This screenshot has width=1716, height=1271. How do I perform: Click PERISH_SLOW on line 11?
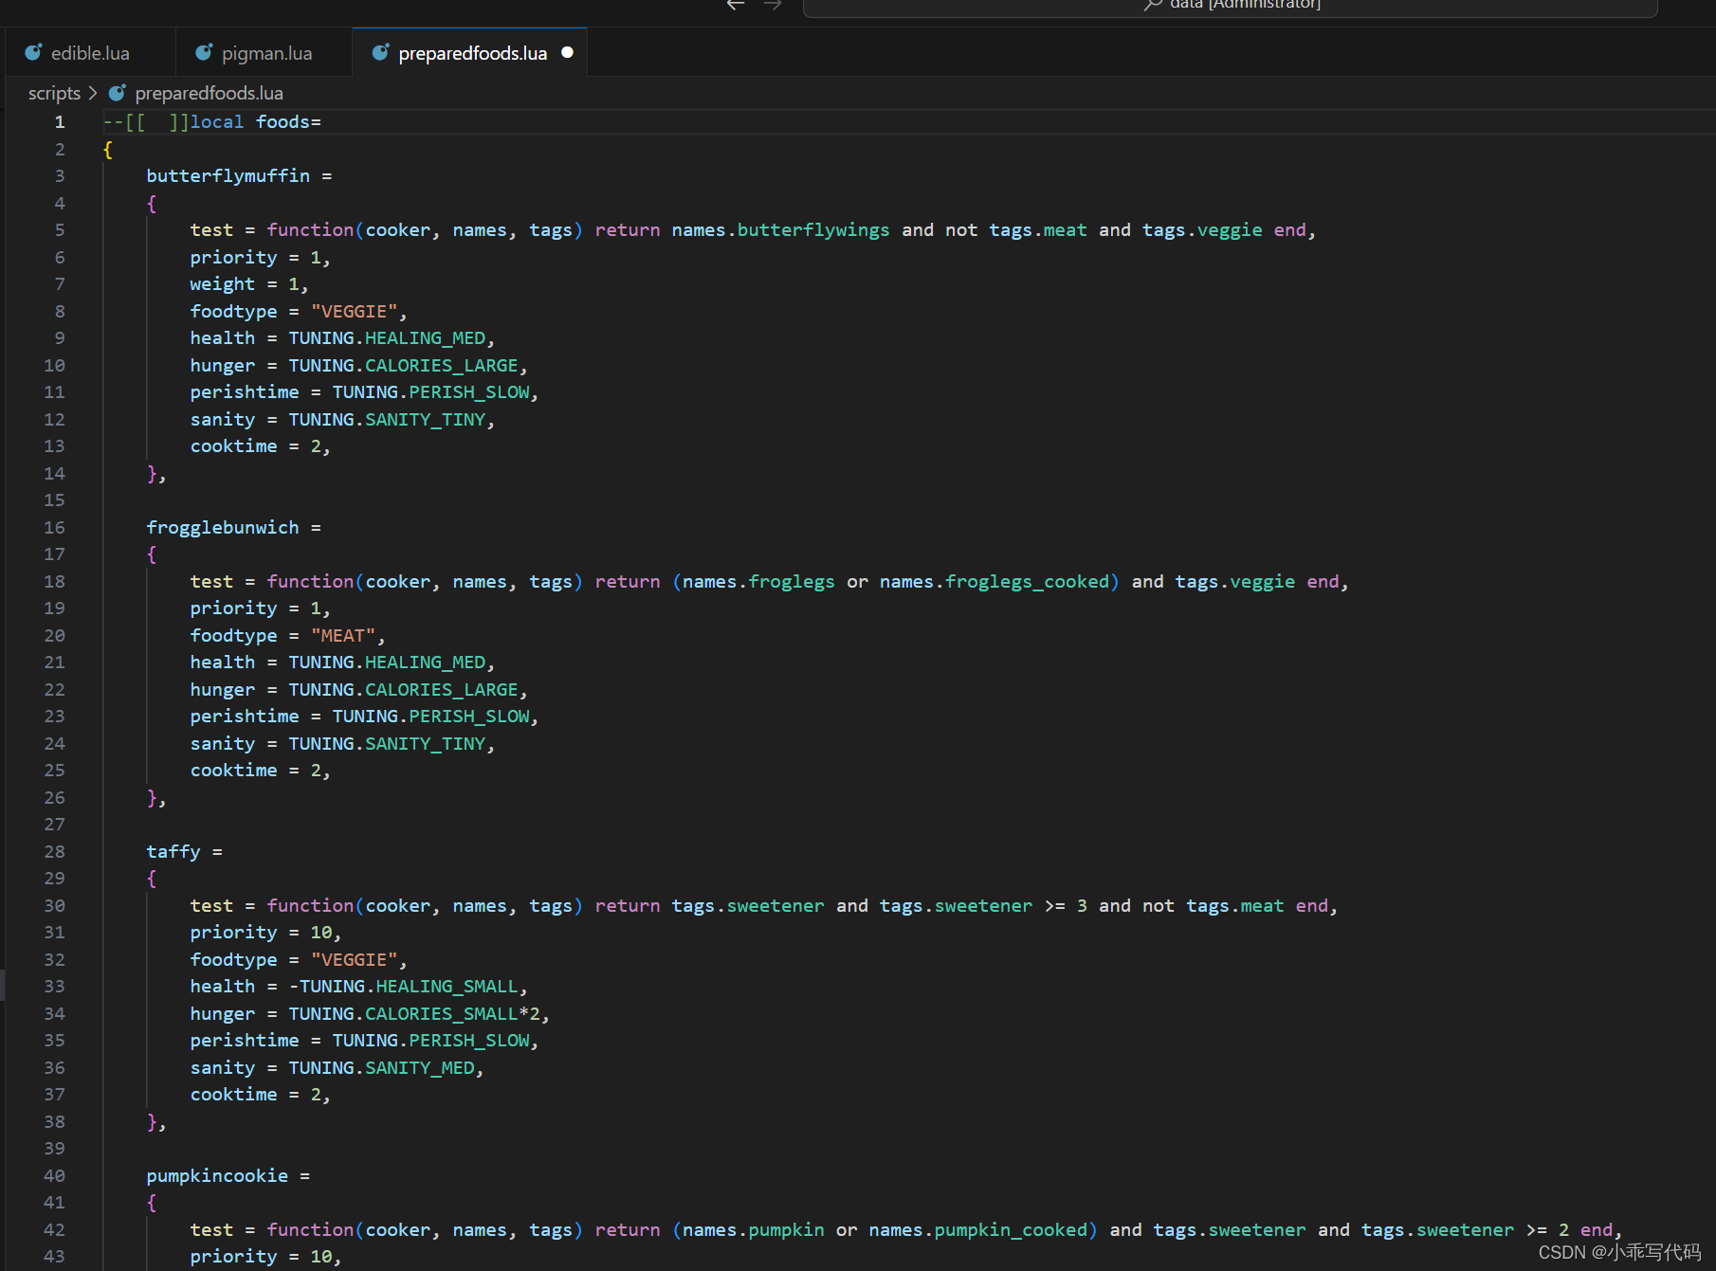[469, 392]
